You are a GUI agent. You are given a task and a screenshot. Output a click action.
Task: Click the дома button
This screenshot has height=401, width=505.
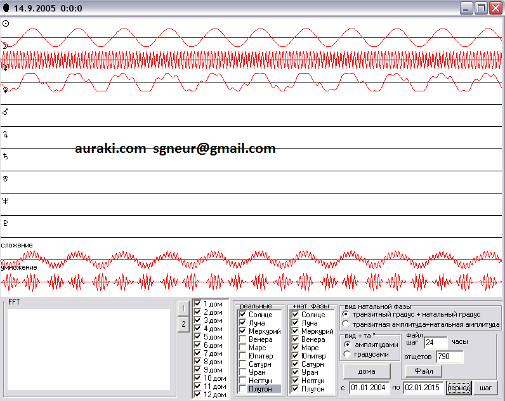tap(367, 371)
